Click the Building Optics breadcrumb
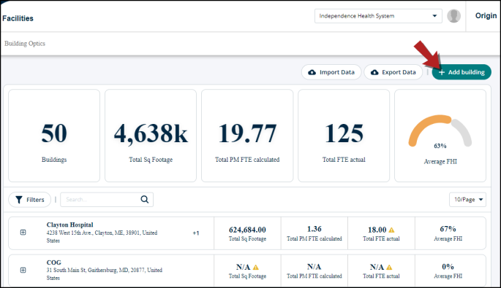Screen dimensions: 501x288 [x=25, y=43]
